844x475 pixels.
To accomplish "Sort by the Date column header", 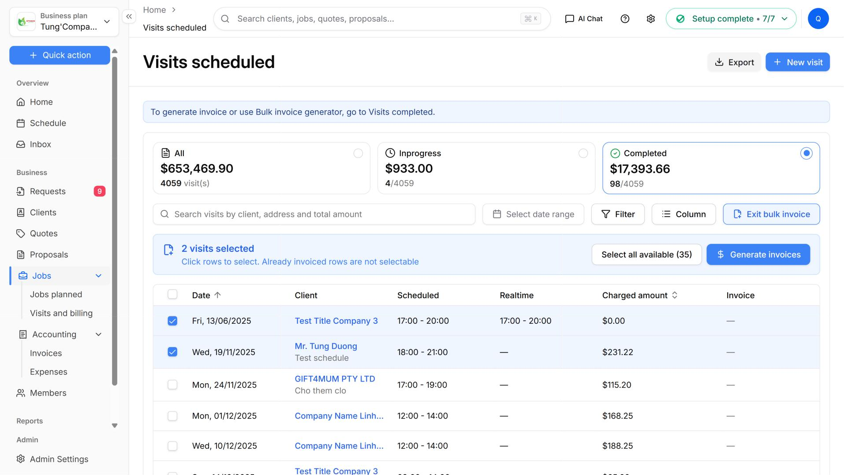I will pyautogui.click(x=206, y=295).
